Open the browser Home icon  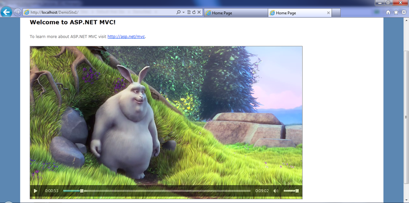click(x=388, y=12)
